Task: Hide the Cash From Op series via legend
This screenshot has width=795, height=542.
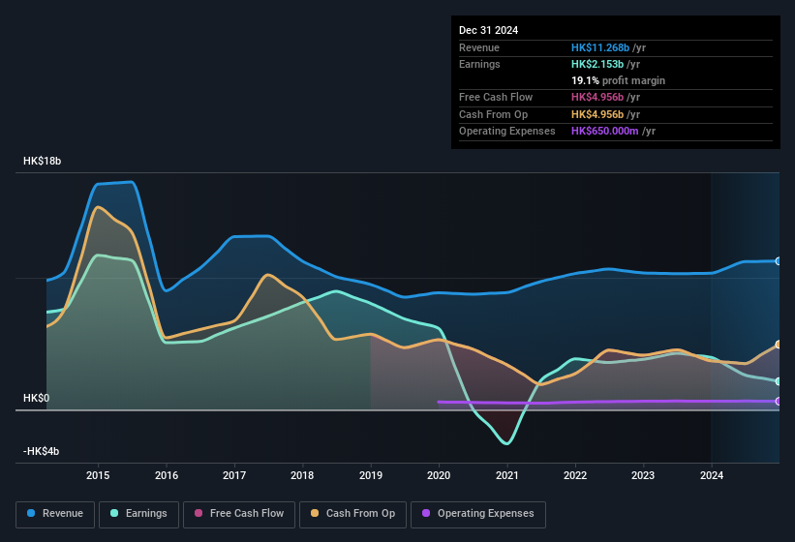Action: [353, 514]
